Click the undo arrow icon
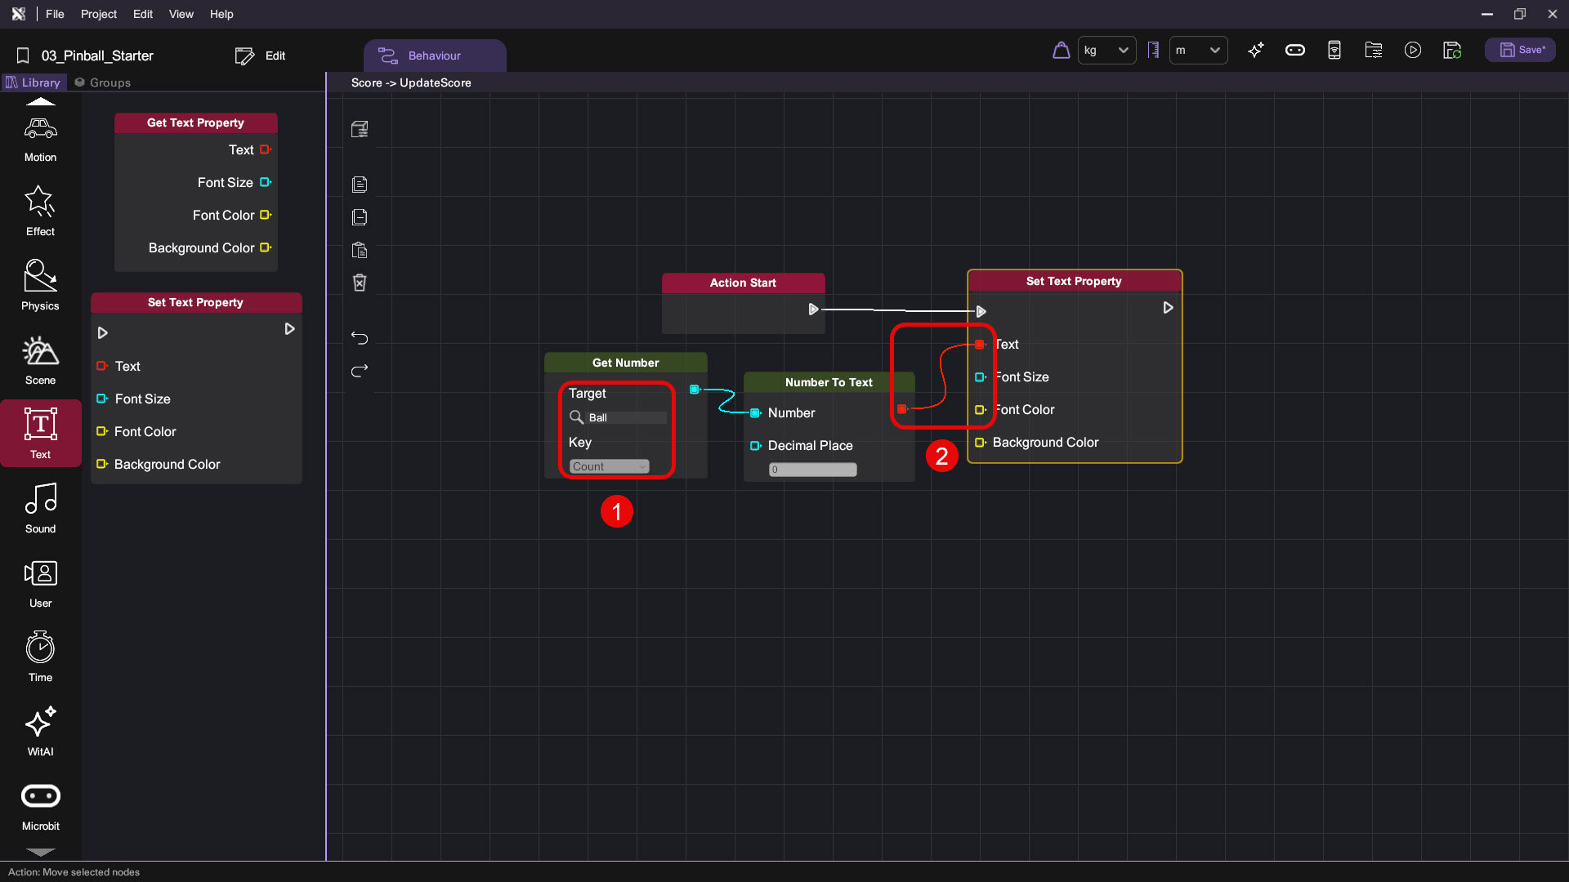The height and width of the screenshot is (882, 1569). [360, 337]
